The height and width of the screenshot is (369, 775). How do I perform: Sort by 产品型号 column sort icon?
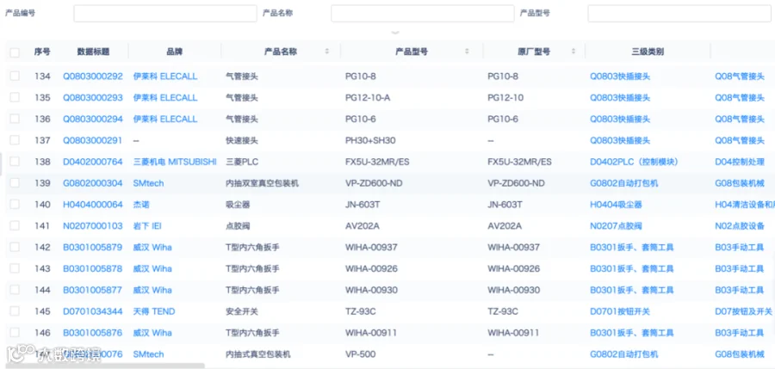tap(467, 52)
